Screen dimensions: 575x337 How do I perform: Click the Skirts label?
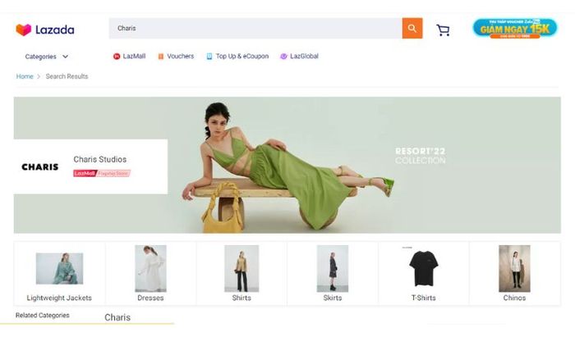pyautogui.click(x=333, y=298)
